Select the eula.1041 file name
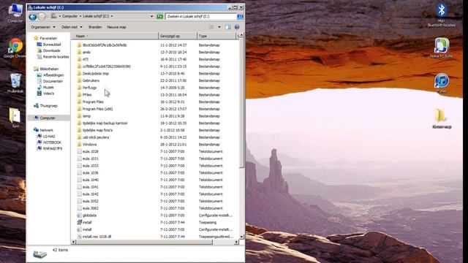This screenshot has width=468, height=263. click(91, 187)
